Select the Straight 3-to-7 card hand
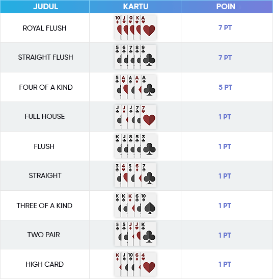The image size is (273, 279). [x=135, y=175]
